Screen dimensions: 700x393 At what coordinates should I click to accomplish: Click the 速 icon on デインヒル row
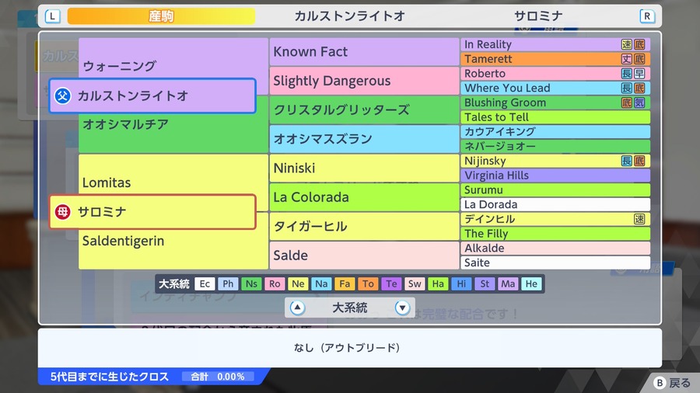click(x=639, y=219)
